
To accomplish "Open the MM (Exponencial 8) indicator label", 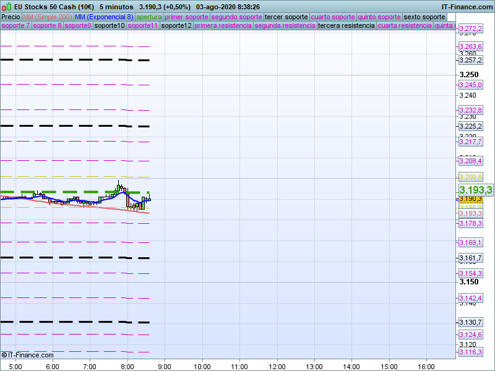I will tap(100, 17).
